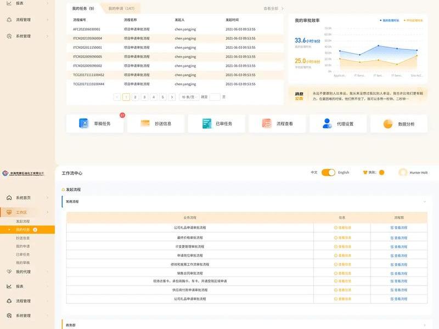Select 已审任务 in the sidebar submenu
Viewport: 439px width, 329px height.
[x=22, y=254]
